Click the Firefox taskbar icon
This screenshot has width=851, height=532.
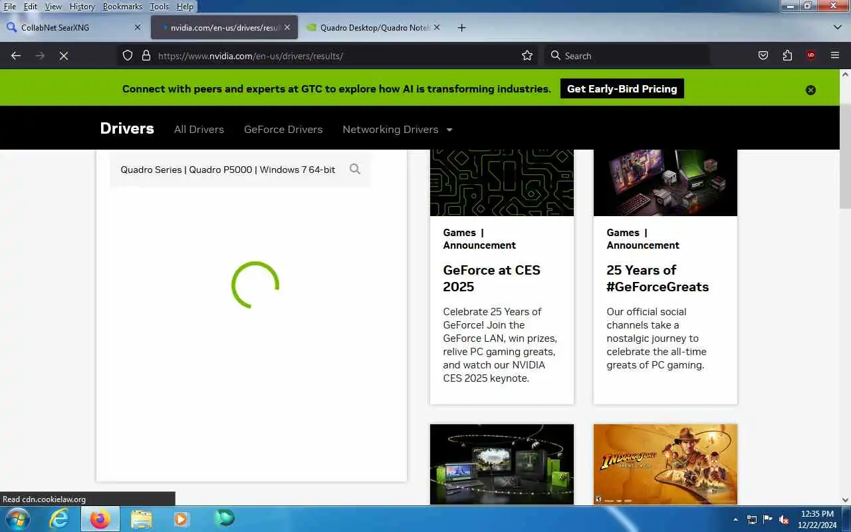click(100, 519)
